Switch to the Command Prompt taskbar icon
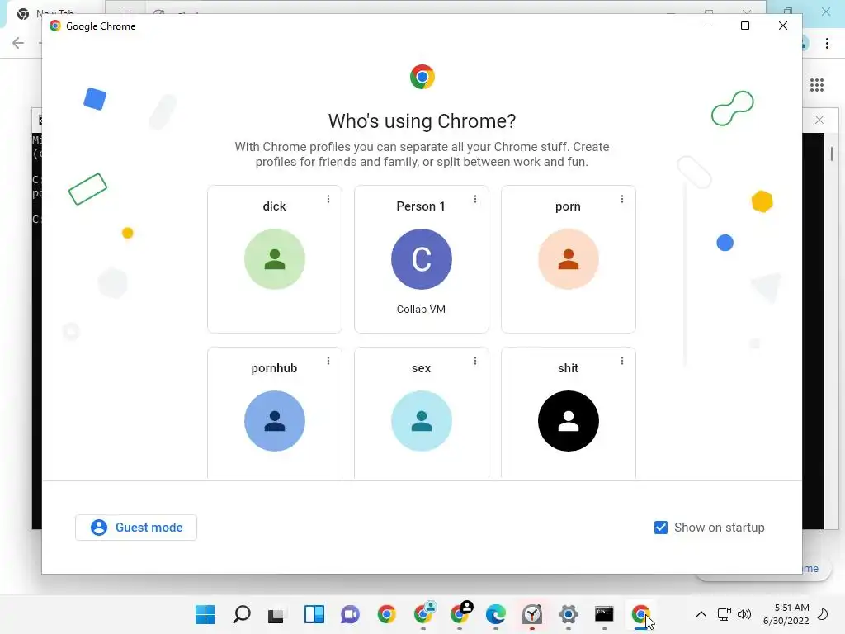 point(604,614)
